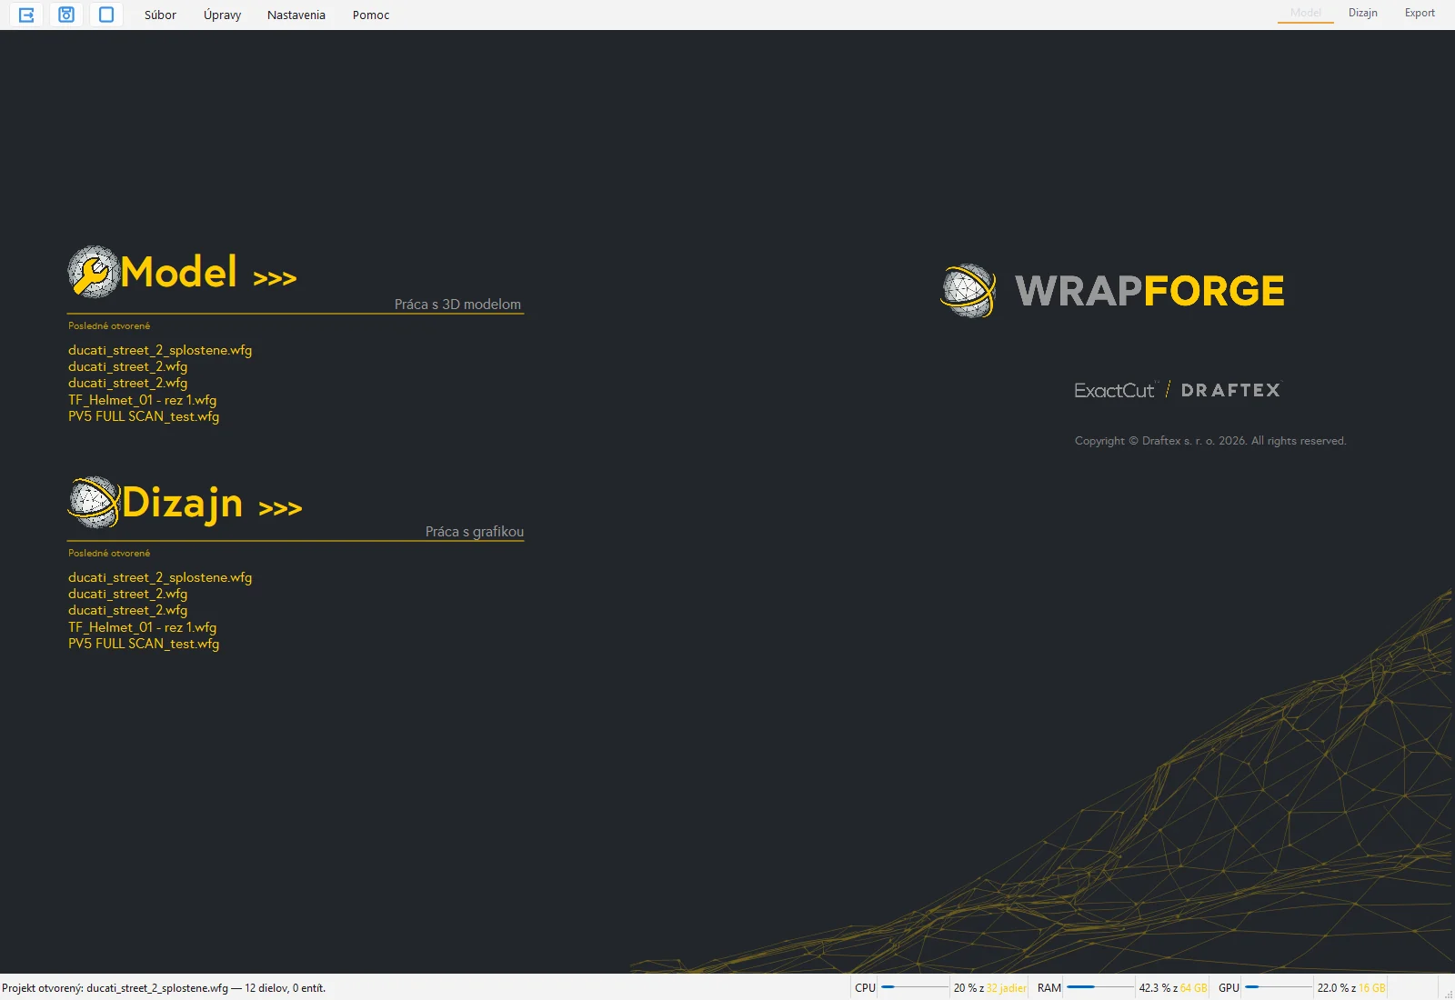
Task: Click the CPU label in status bar
Action: [865, 988]
